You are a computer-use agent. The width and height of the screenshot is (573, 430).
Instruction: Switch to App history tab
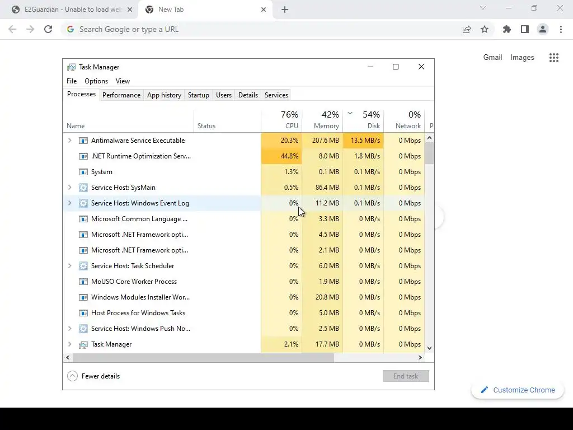[x=164, y=95]
